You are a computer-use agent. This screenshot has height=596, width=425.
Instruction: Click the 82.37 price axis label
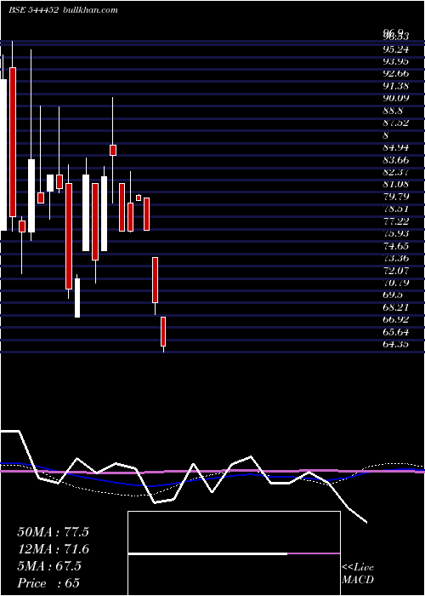coord(396,172)
